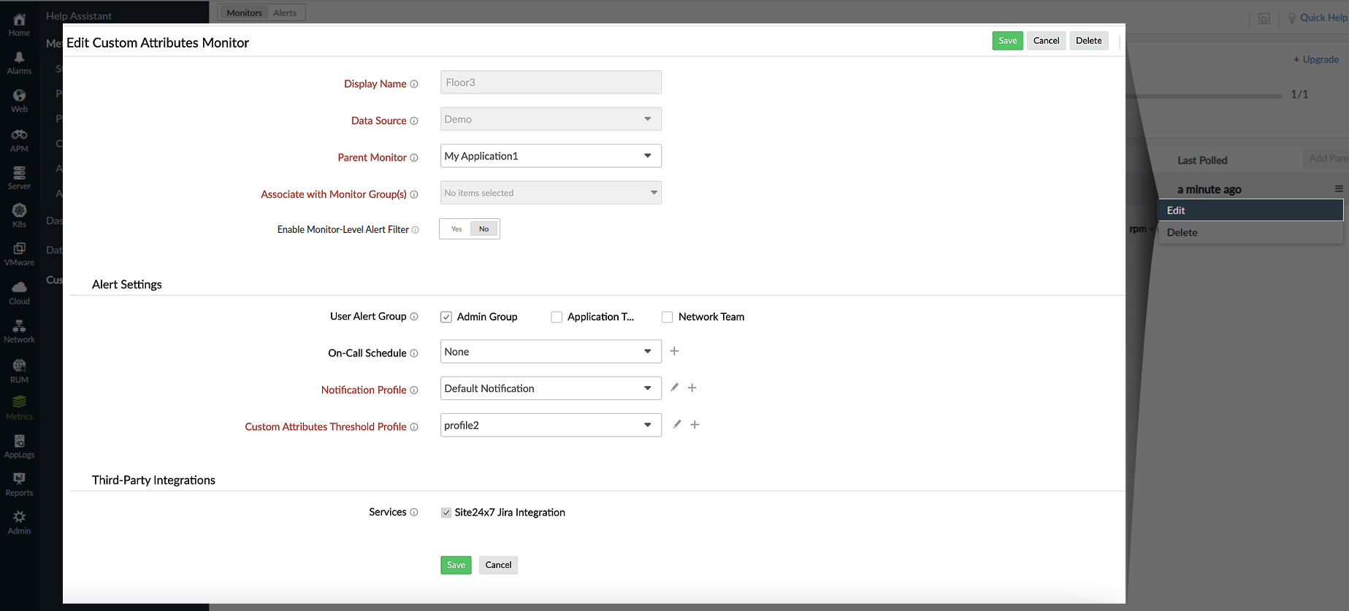Switch to the Alerts tab
1349x611 pixels.
point(285,13)
